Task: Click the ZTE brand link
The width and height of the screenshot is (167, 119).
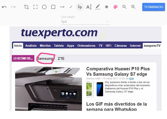Action: [61, 59]
